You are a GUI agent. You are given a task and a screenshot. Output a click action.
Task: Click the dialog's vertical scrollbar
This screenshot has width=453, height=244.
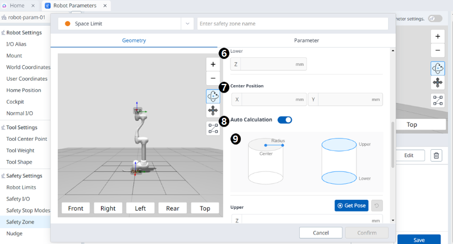point(392,145)
